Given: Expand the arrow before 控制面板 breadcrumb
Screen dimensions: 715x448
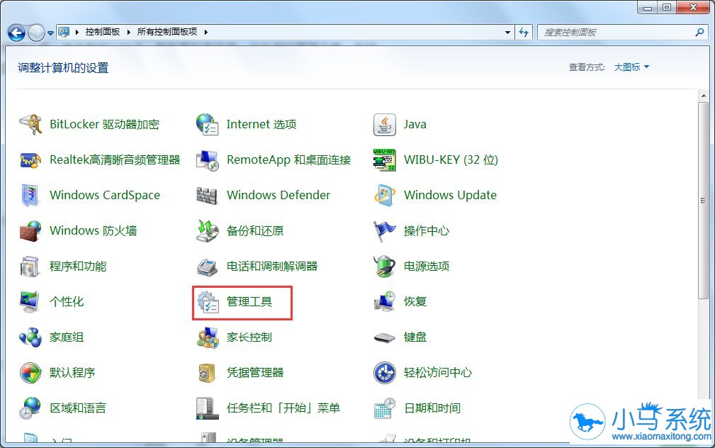Looking at the screenshot, I should [x=77, y=32].
